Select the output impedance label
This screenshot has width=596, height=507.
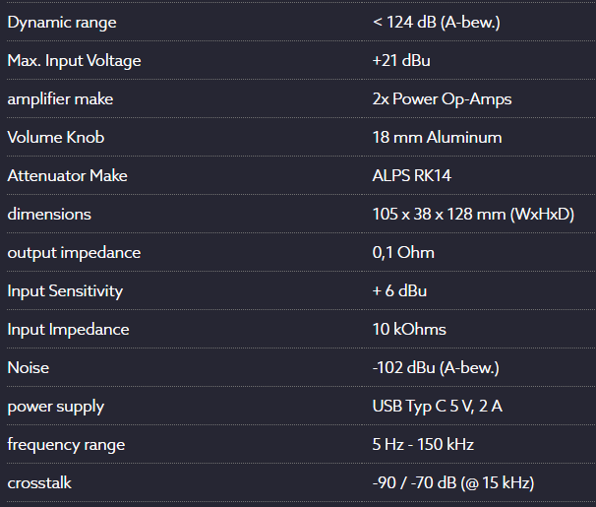pos(74,252)
